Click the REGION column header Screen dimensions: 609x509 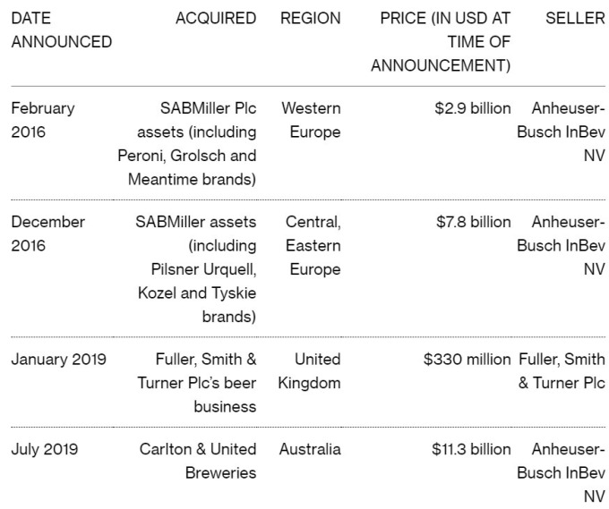click(x=311, y=18)
